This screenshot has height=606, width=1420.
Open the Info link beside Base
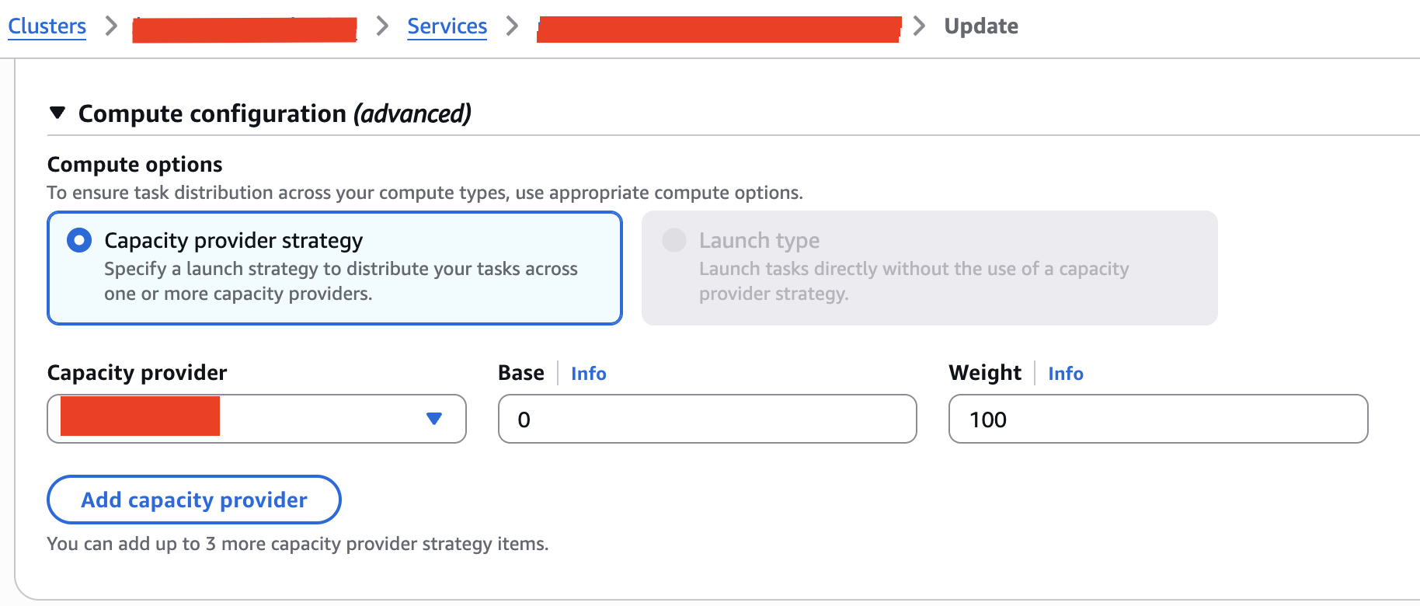click(x=588, y=374)
